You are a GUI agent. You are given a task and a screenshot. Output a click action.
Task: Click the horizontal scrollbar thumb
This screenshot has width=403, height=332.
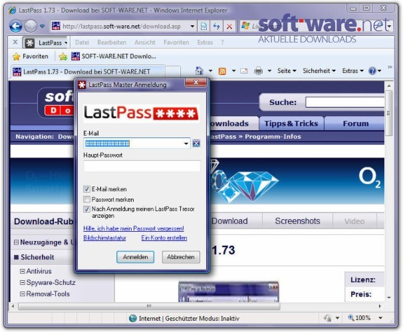pos(149,306)
